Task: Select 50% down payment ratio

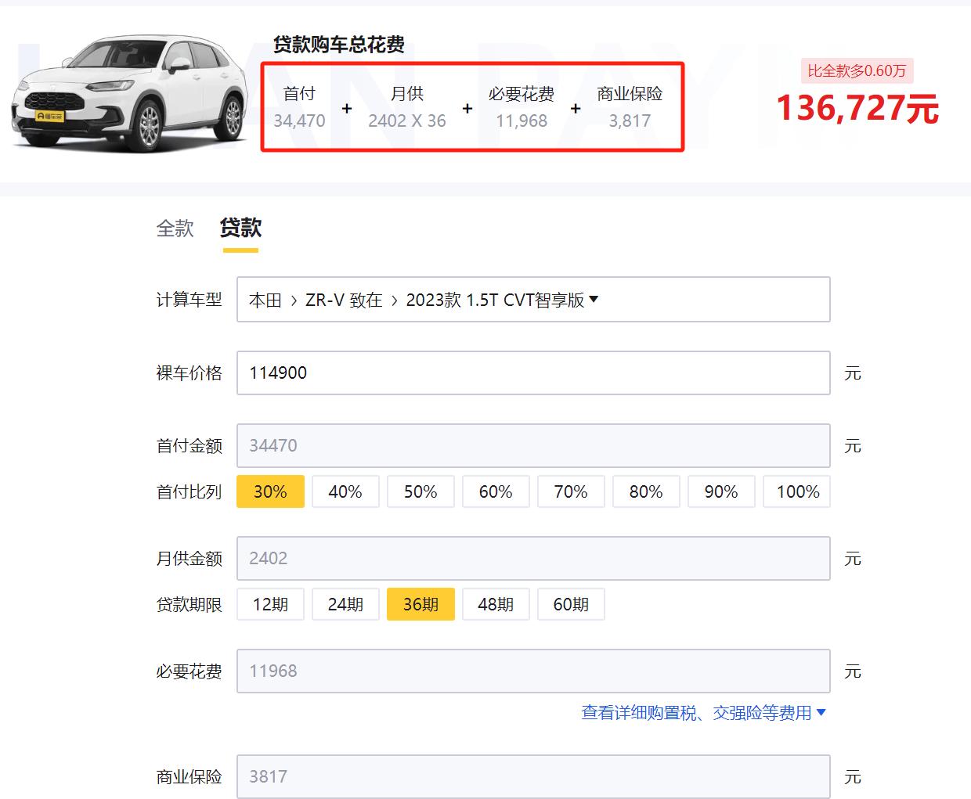Action: coord(421,491)
